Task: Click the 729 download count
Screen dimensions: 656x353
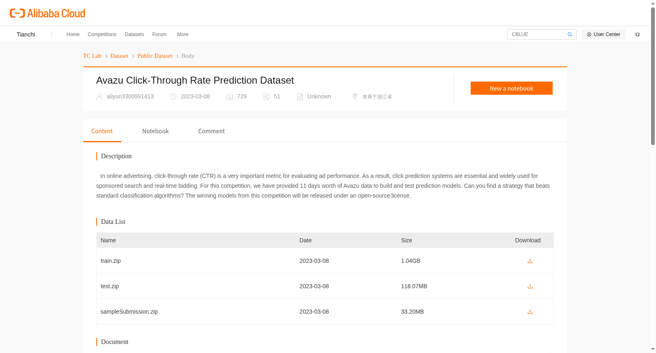Action: [x=242, y=96]
